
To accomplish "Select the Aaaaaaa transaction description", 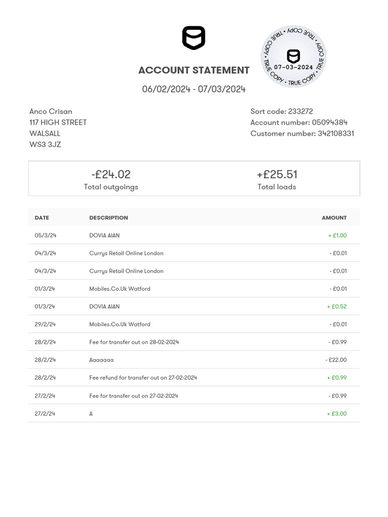I will (x=102, y=360).
